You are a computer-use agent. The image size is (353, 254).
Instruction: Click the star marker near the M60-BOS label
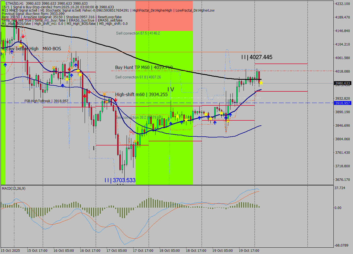pyautogui.click(x=21, y=46)
